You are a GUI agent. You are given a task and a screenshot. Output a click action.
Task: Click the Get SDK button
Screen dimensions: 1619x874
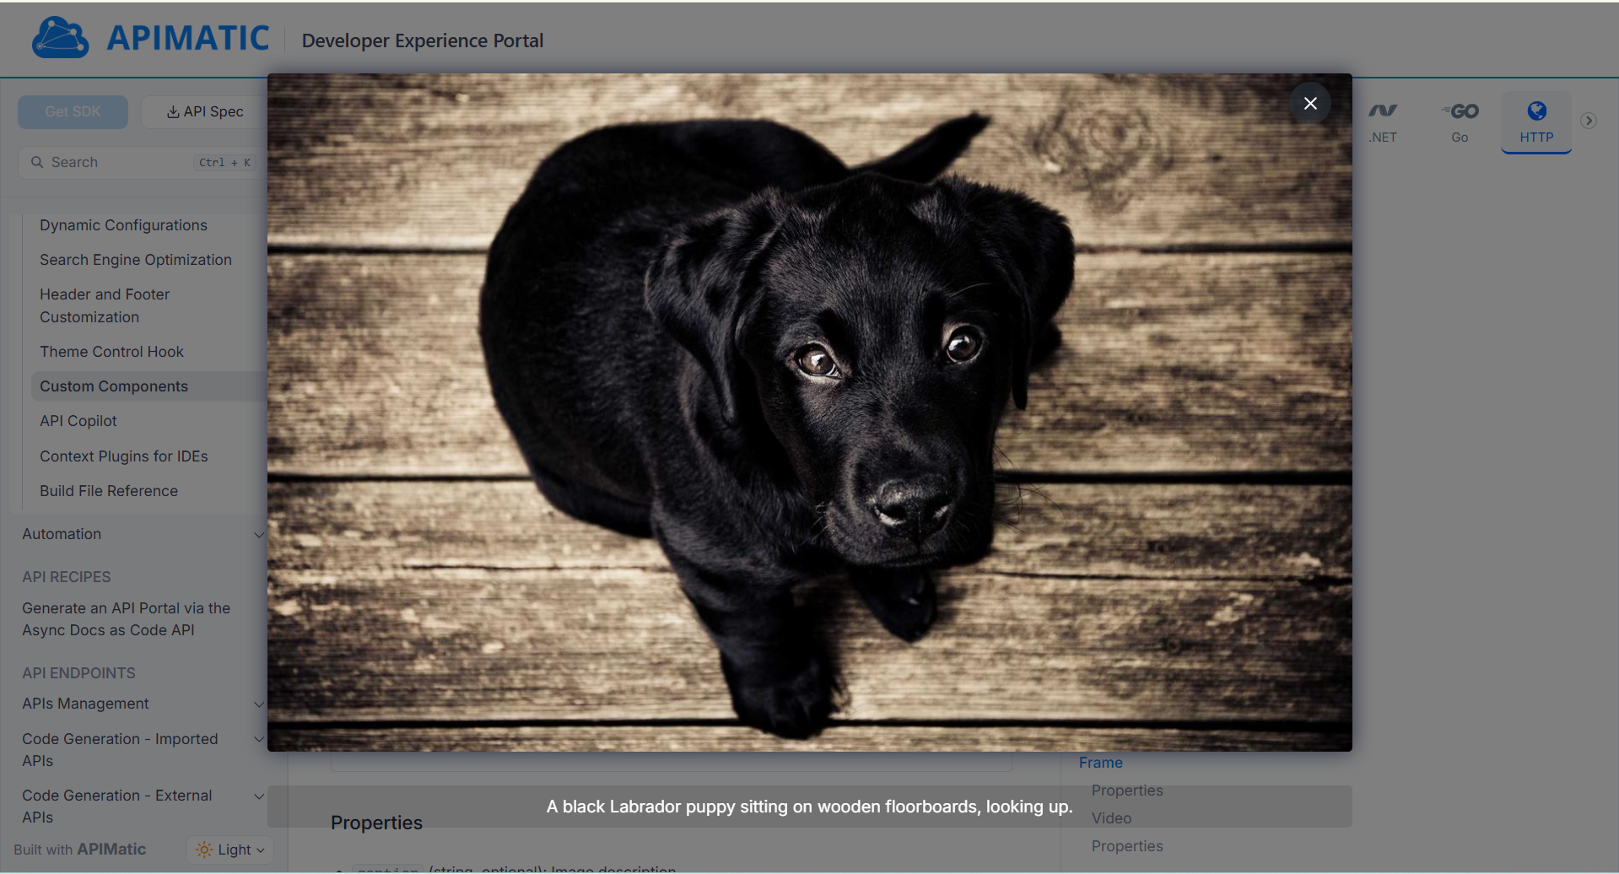point(73,111)
